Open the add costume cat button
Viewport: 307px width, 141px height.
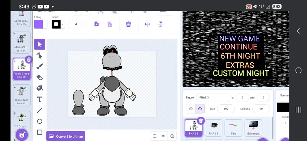point(22,135)
